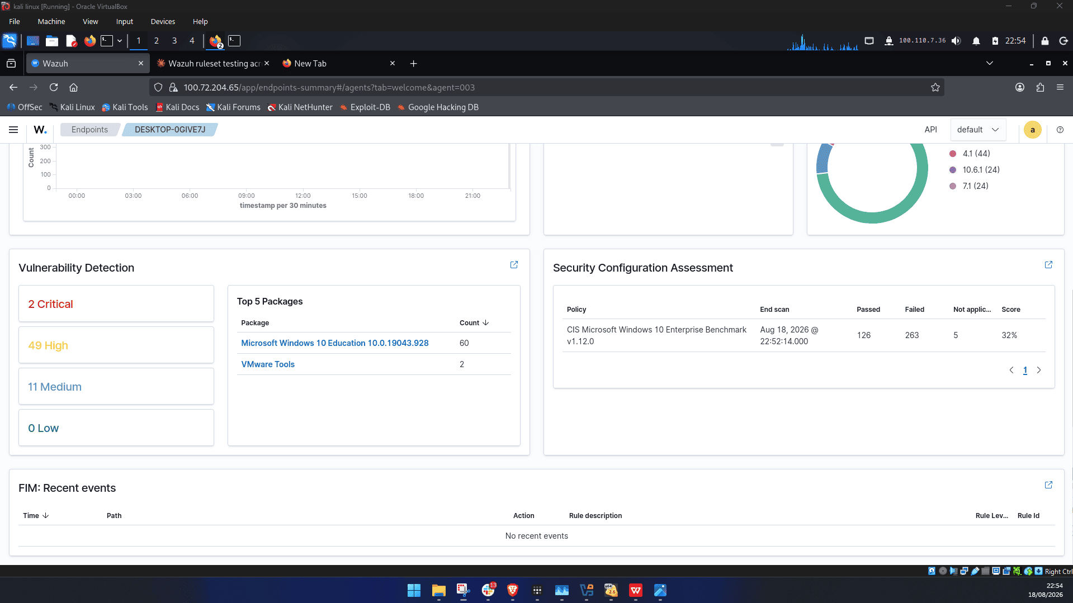Screen dimensions: 1073x603
Task: Expand the terminal launcher dropdown arrow
Action: click(x=120, y=41)
